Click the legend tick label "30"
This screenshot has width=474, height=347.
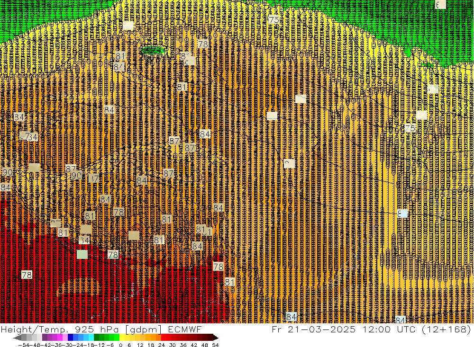click(172, 345)
